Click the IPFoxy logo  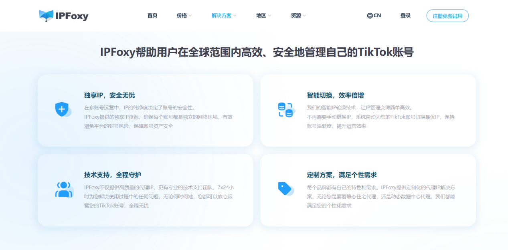pos(63,16)
